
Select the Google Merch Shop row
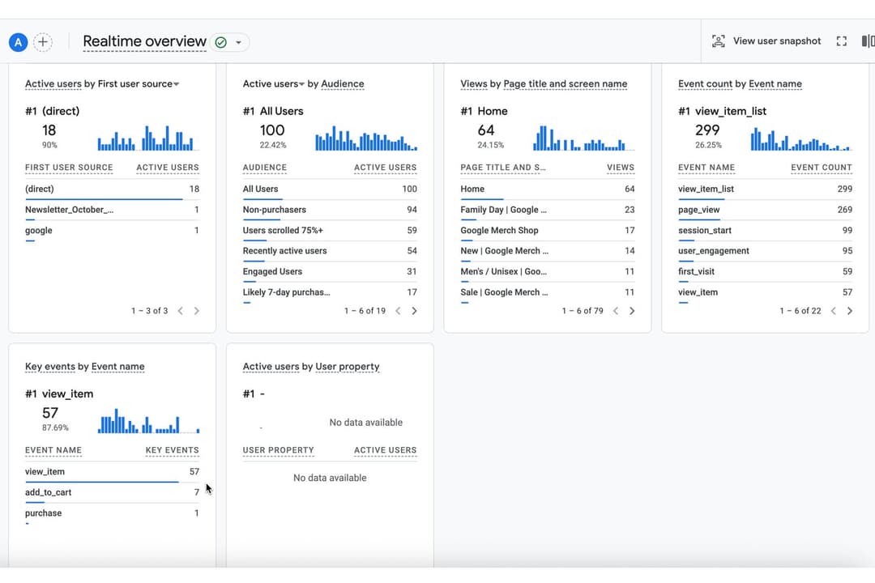[548, 231]
